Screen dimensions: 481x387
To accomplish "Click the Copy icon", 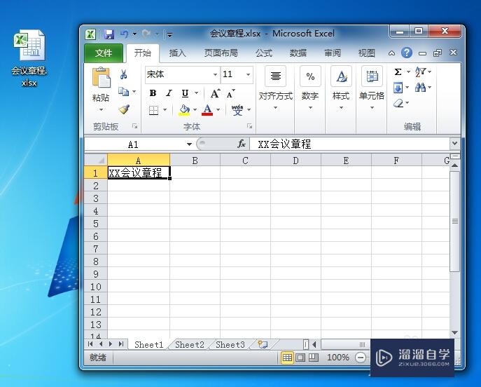I will 124,92.
